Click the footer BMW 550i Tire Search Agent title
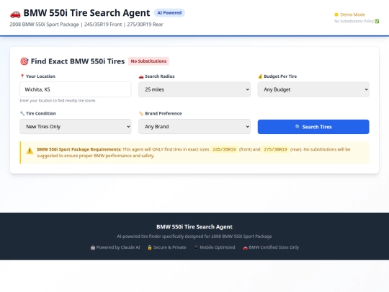Screen dimensions: 389x292 (194, 226)
